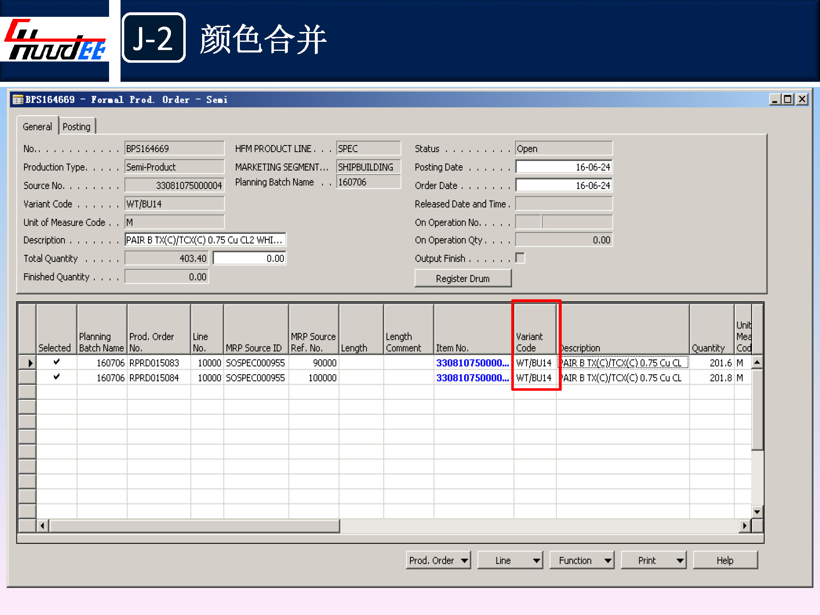Open the Prod. Order dropdown button
The width and height of the screenshot is (820, 615).
(438, 560)
